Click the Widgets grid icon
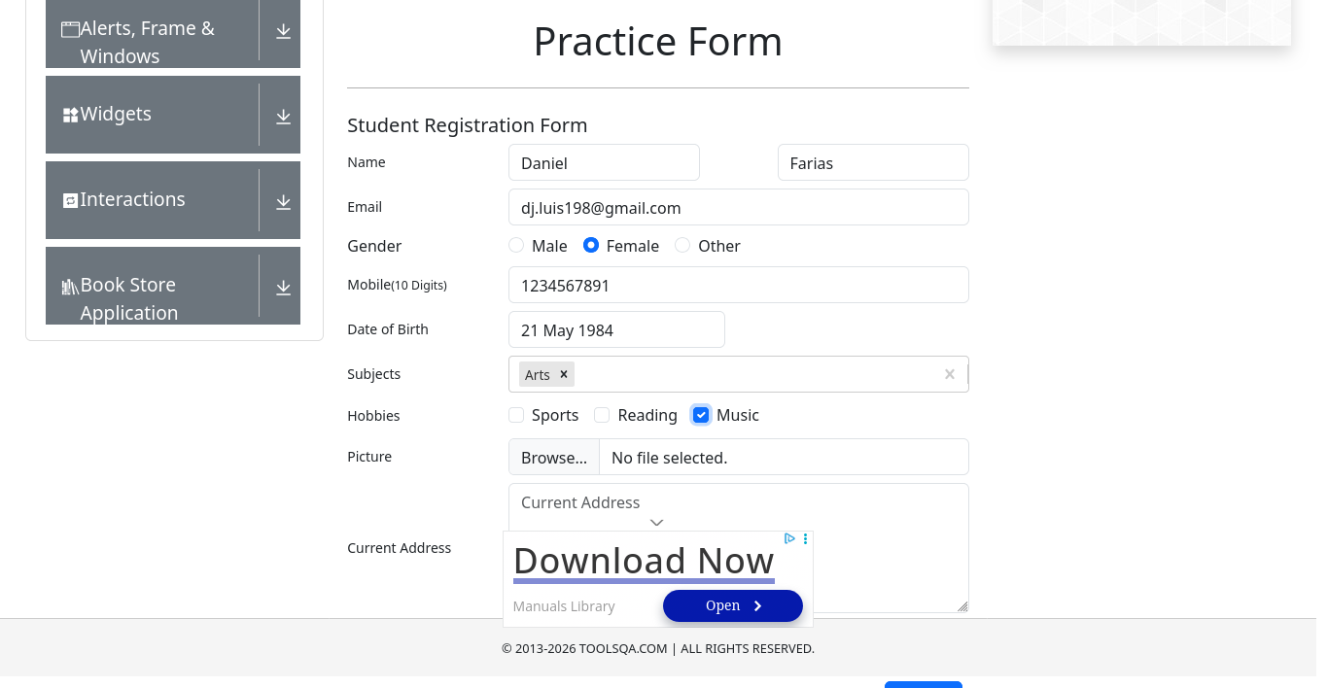The image size is (1328, 688). [70, 115]
